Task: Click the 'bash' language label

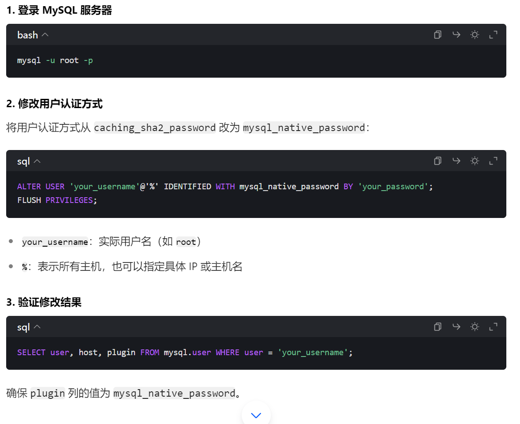Action: [x=27, y=35]
